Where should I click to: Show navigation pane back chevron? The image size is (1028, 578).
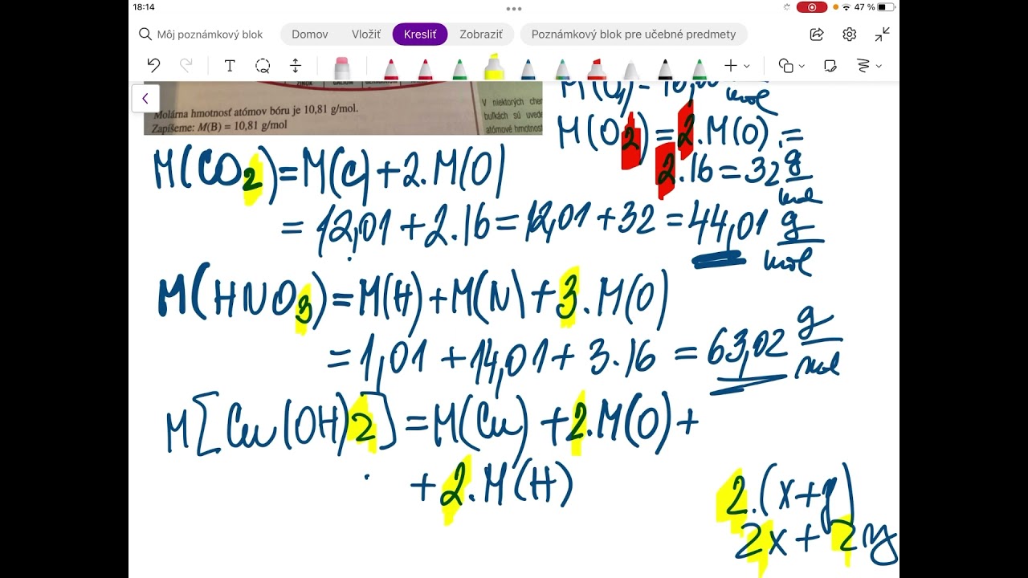tap(145, 99)
